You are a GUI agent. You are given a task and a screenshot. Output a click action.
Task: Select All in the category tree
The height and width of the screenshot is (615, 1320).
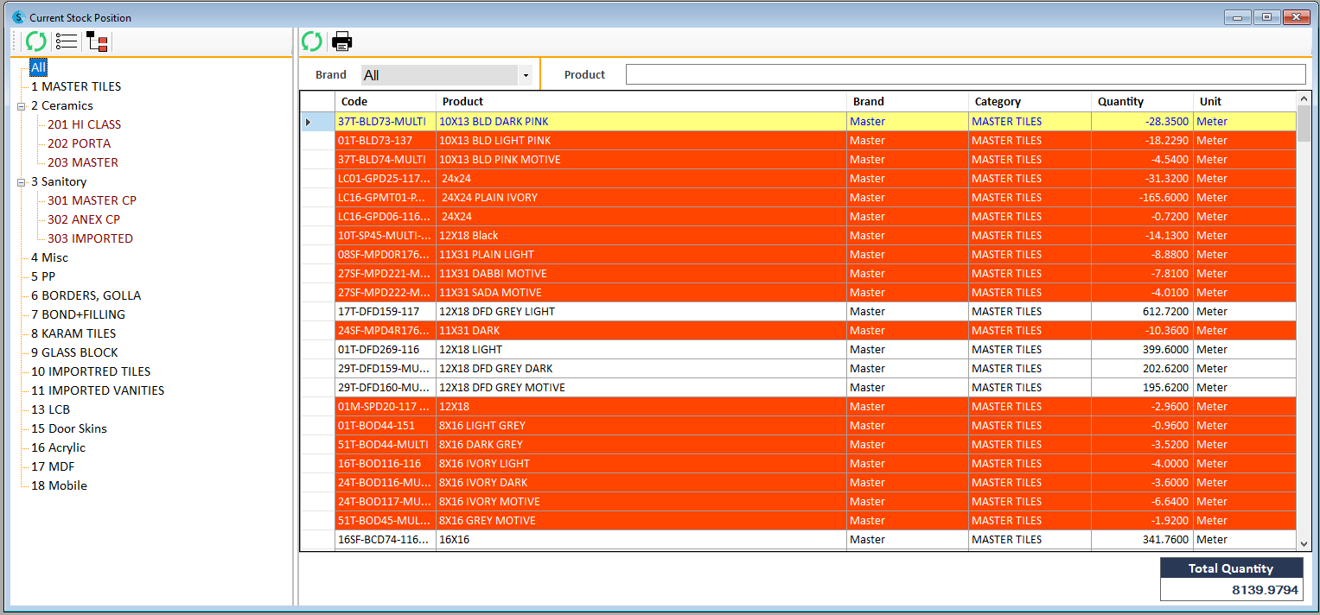click(37, 67)
